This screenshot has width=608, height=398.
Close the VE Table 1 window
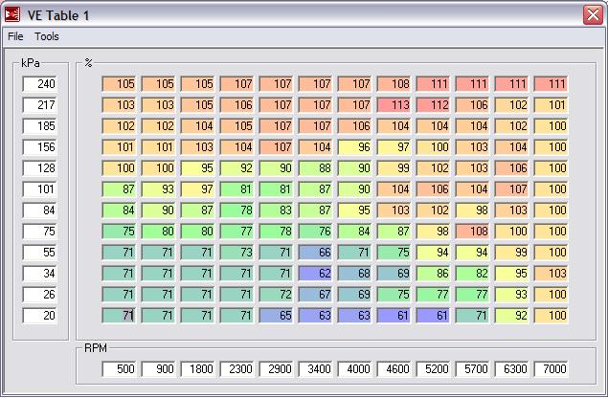593,14
